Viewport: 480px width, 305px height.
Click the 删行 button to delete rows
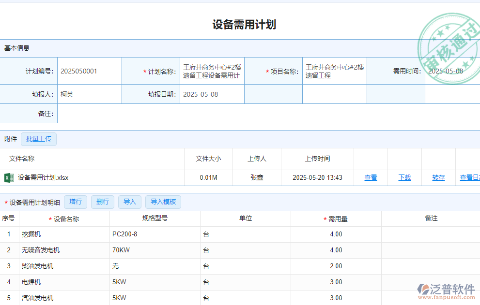[x=102, y=202]
